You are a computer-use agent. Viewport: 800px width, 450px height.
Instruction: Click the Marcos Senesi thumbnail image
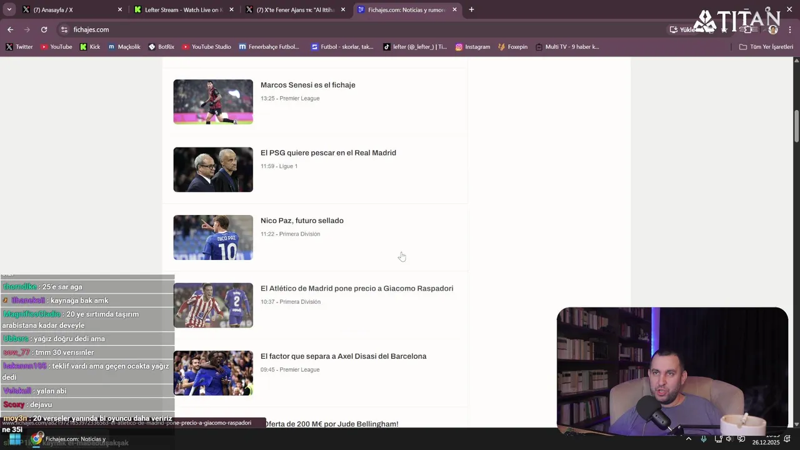click(213, 102)
